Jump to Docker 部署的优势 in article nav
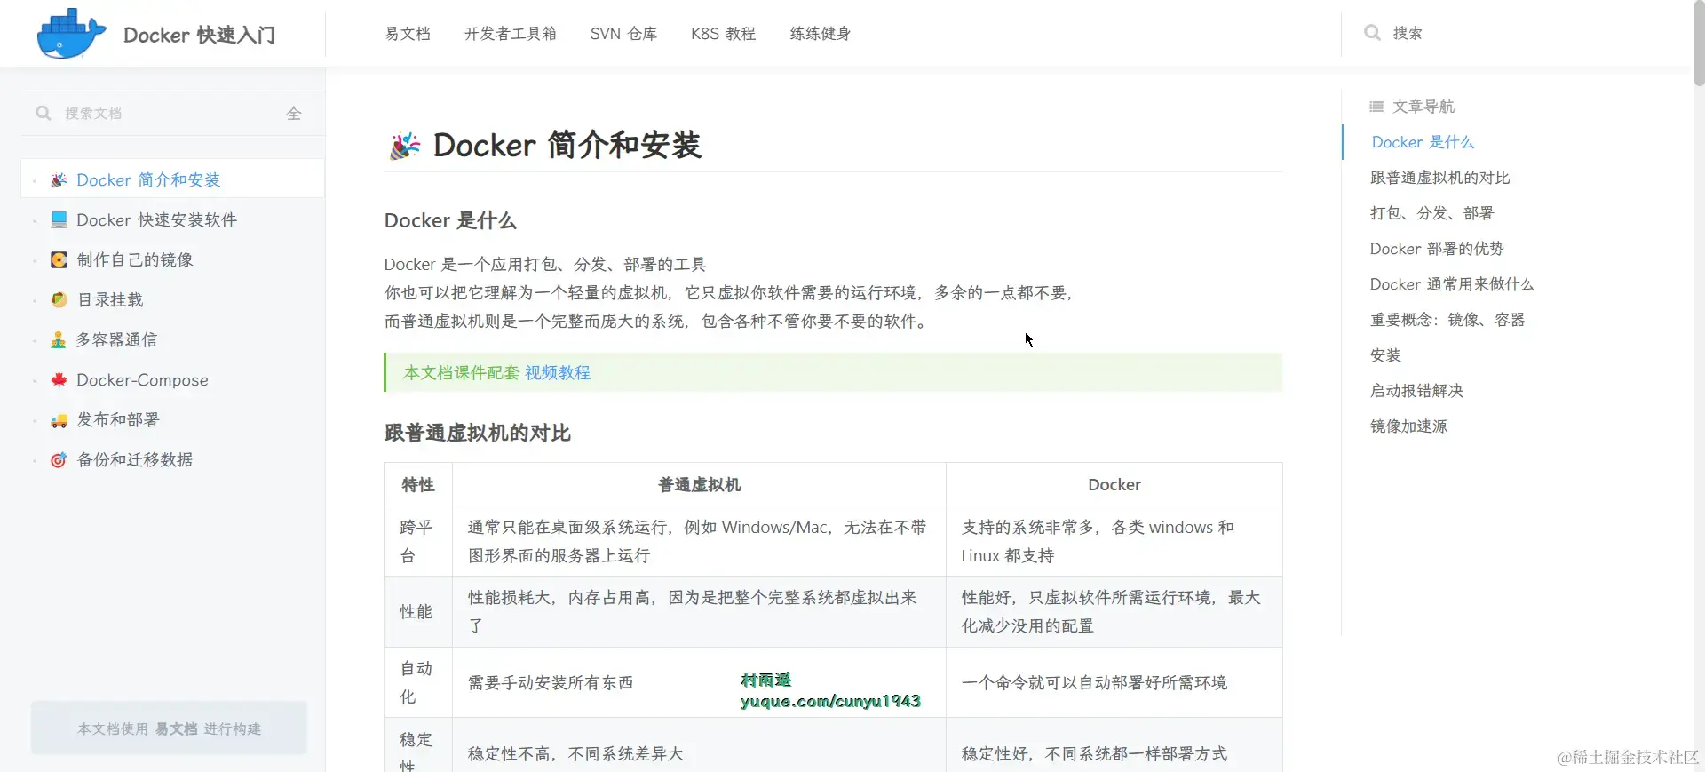 click(1437, 249)
